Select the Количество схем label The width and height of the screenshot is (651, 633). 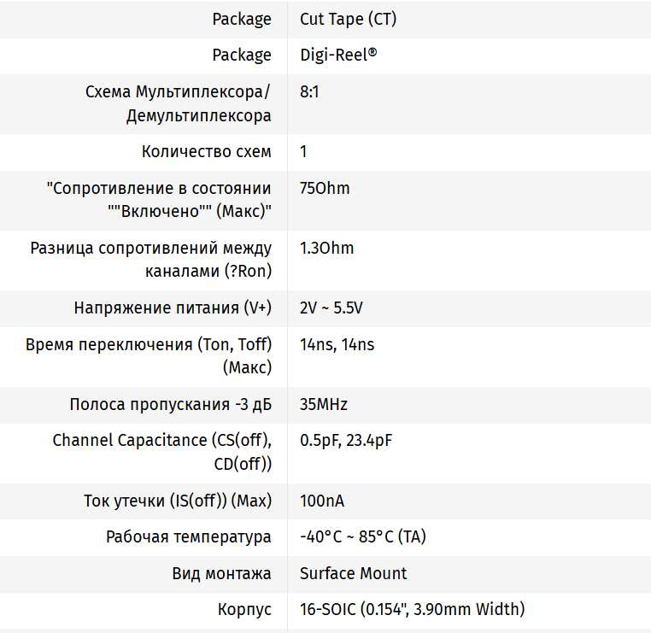[207, 151]
